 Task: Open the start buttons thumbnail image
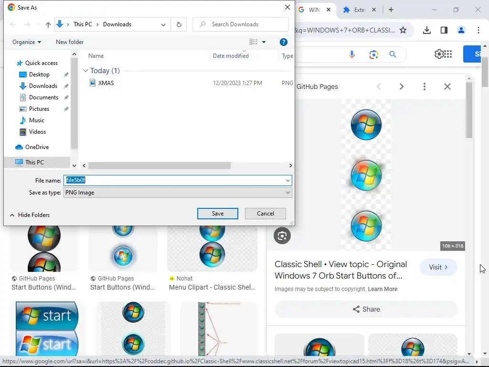tap(47, 329)
